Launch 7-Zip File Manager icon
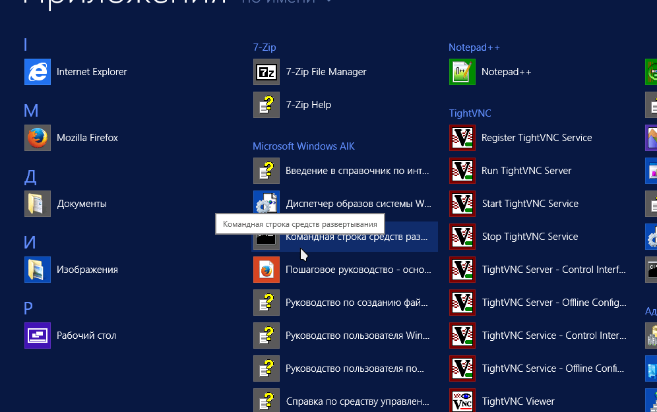 [266, 72]
